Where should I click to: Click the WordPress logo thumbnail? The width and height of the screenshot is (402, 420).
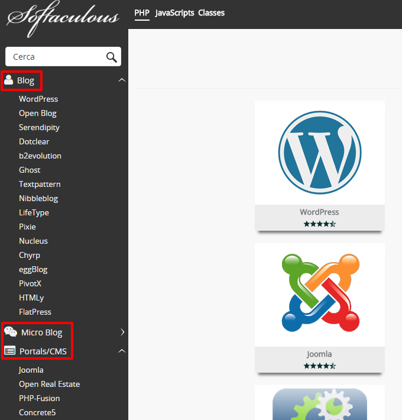tap(320, 153)
